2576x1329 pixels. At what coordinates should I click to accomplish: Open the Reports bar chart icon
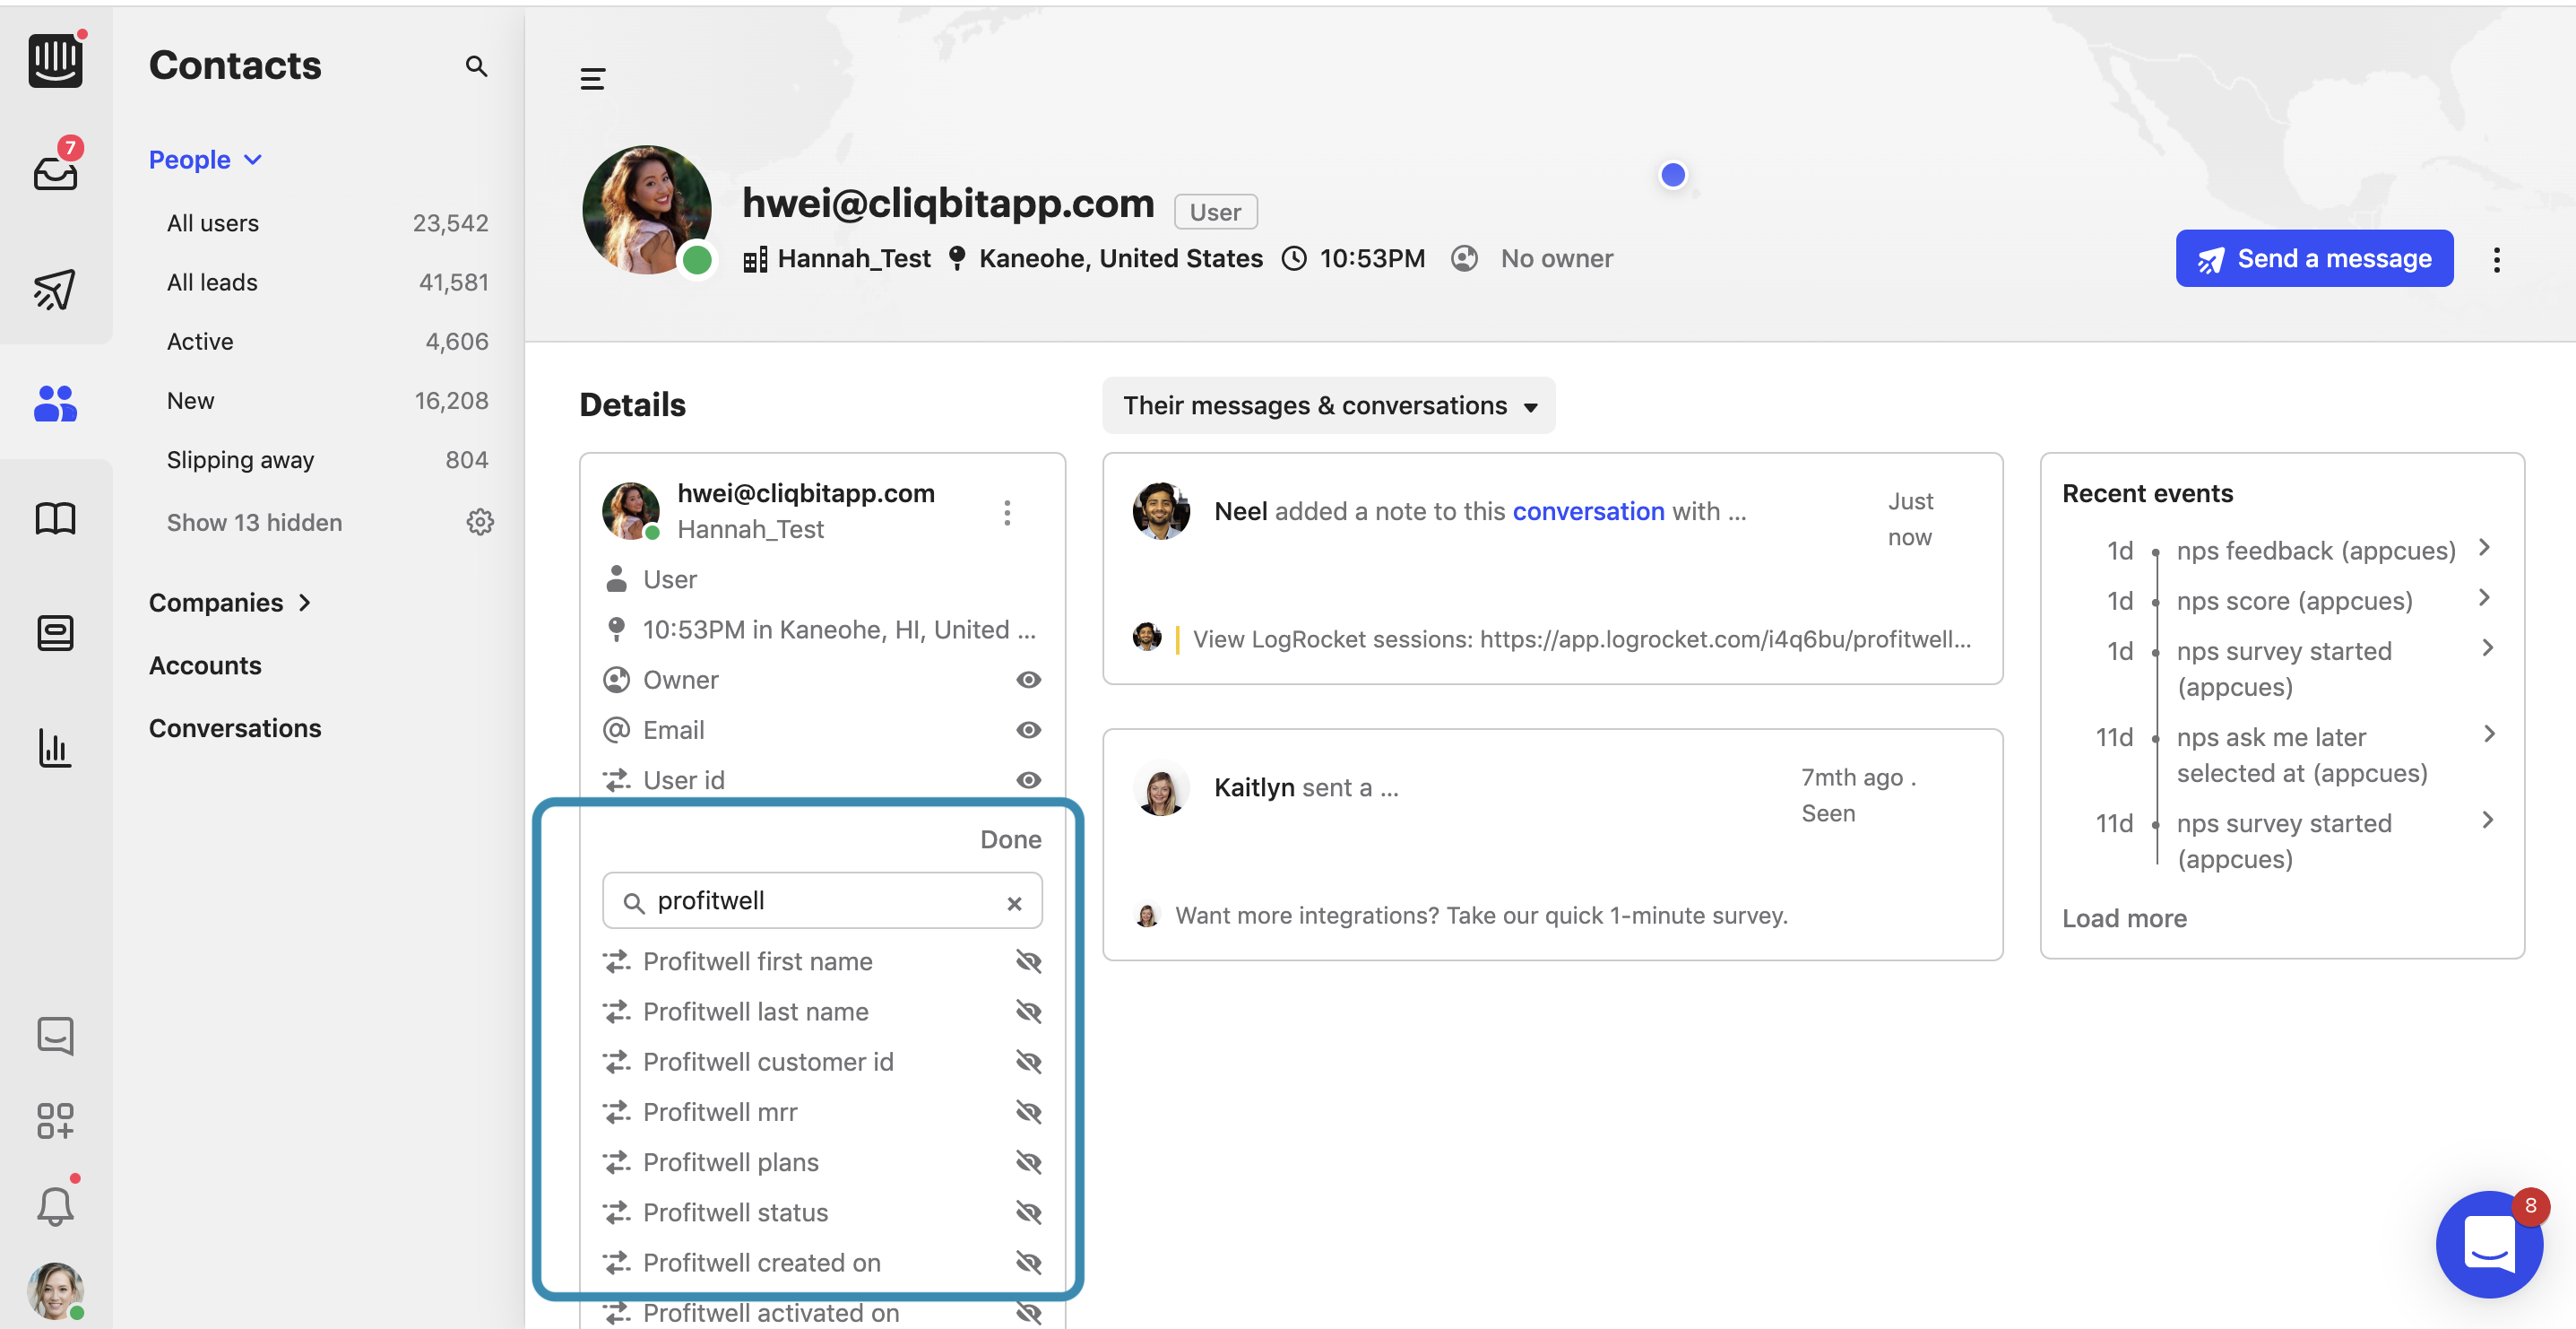pos(55,748)
